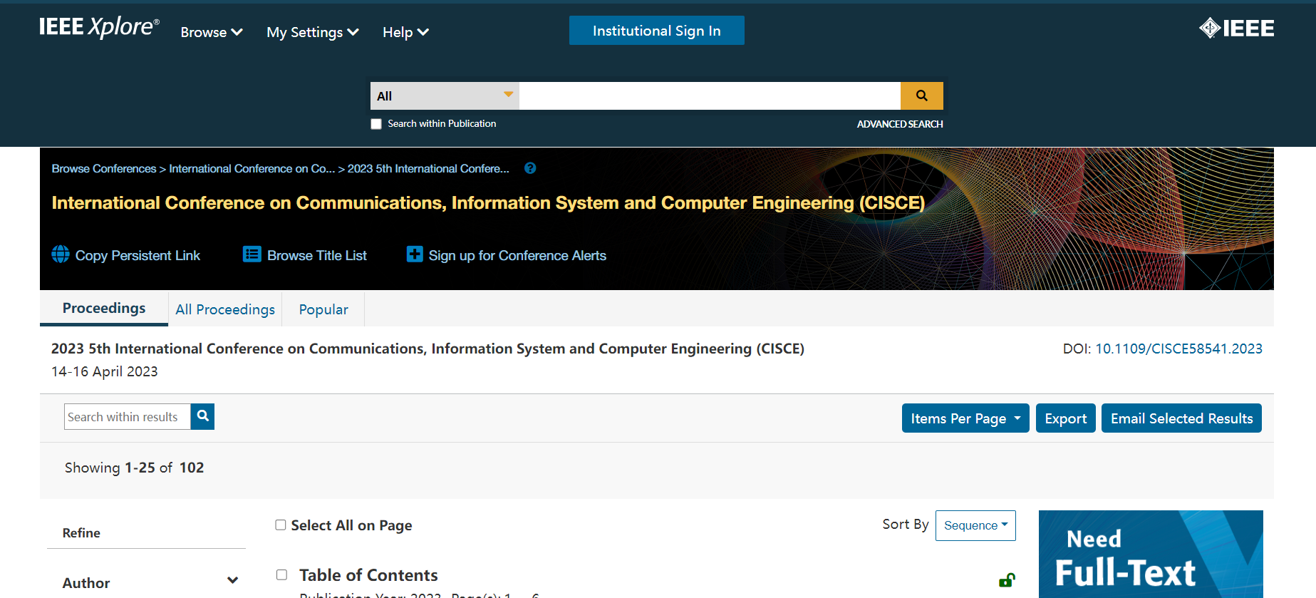This screenshot has height=598, width=1316.
Task: Click Copy Persistent Link text
Action: (138, 255)
